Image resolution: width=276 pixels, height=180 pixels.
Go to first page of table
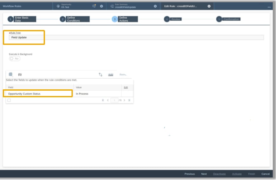pyautogui.click(x=103, y=100)
